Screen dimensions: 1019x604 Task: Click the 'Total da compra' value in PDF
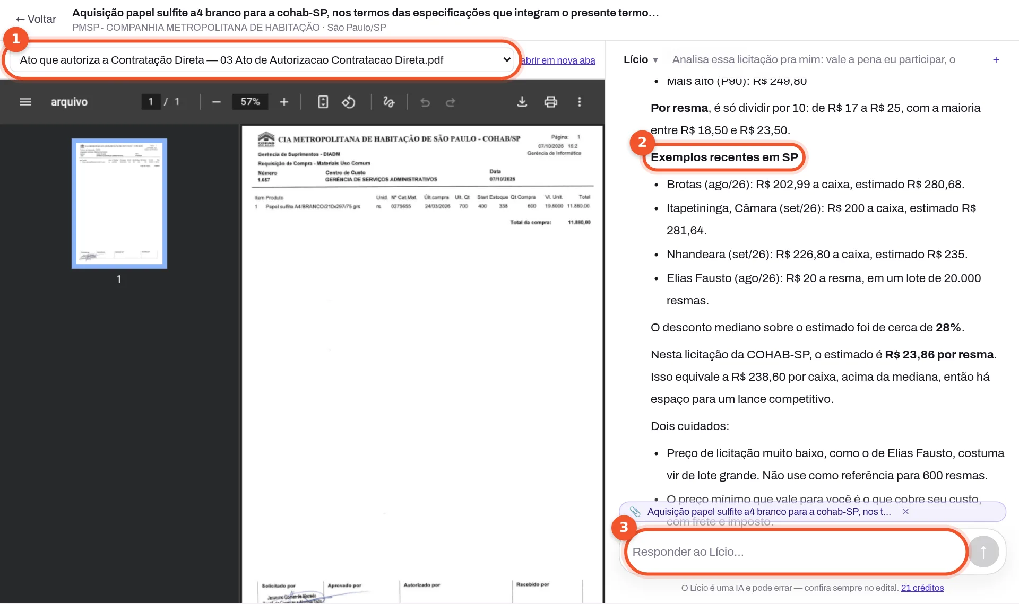coord(579,222)
